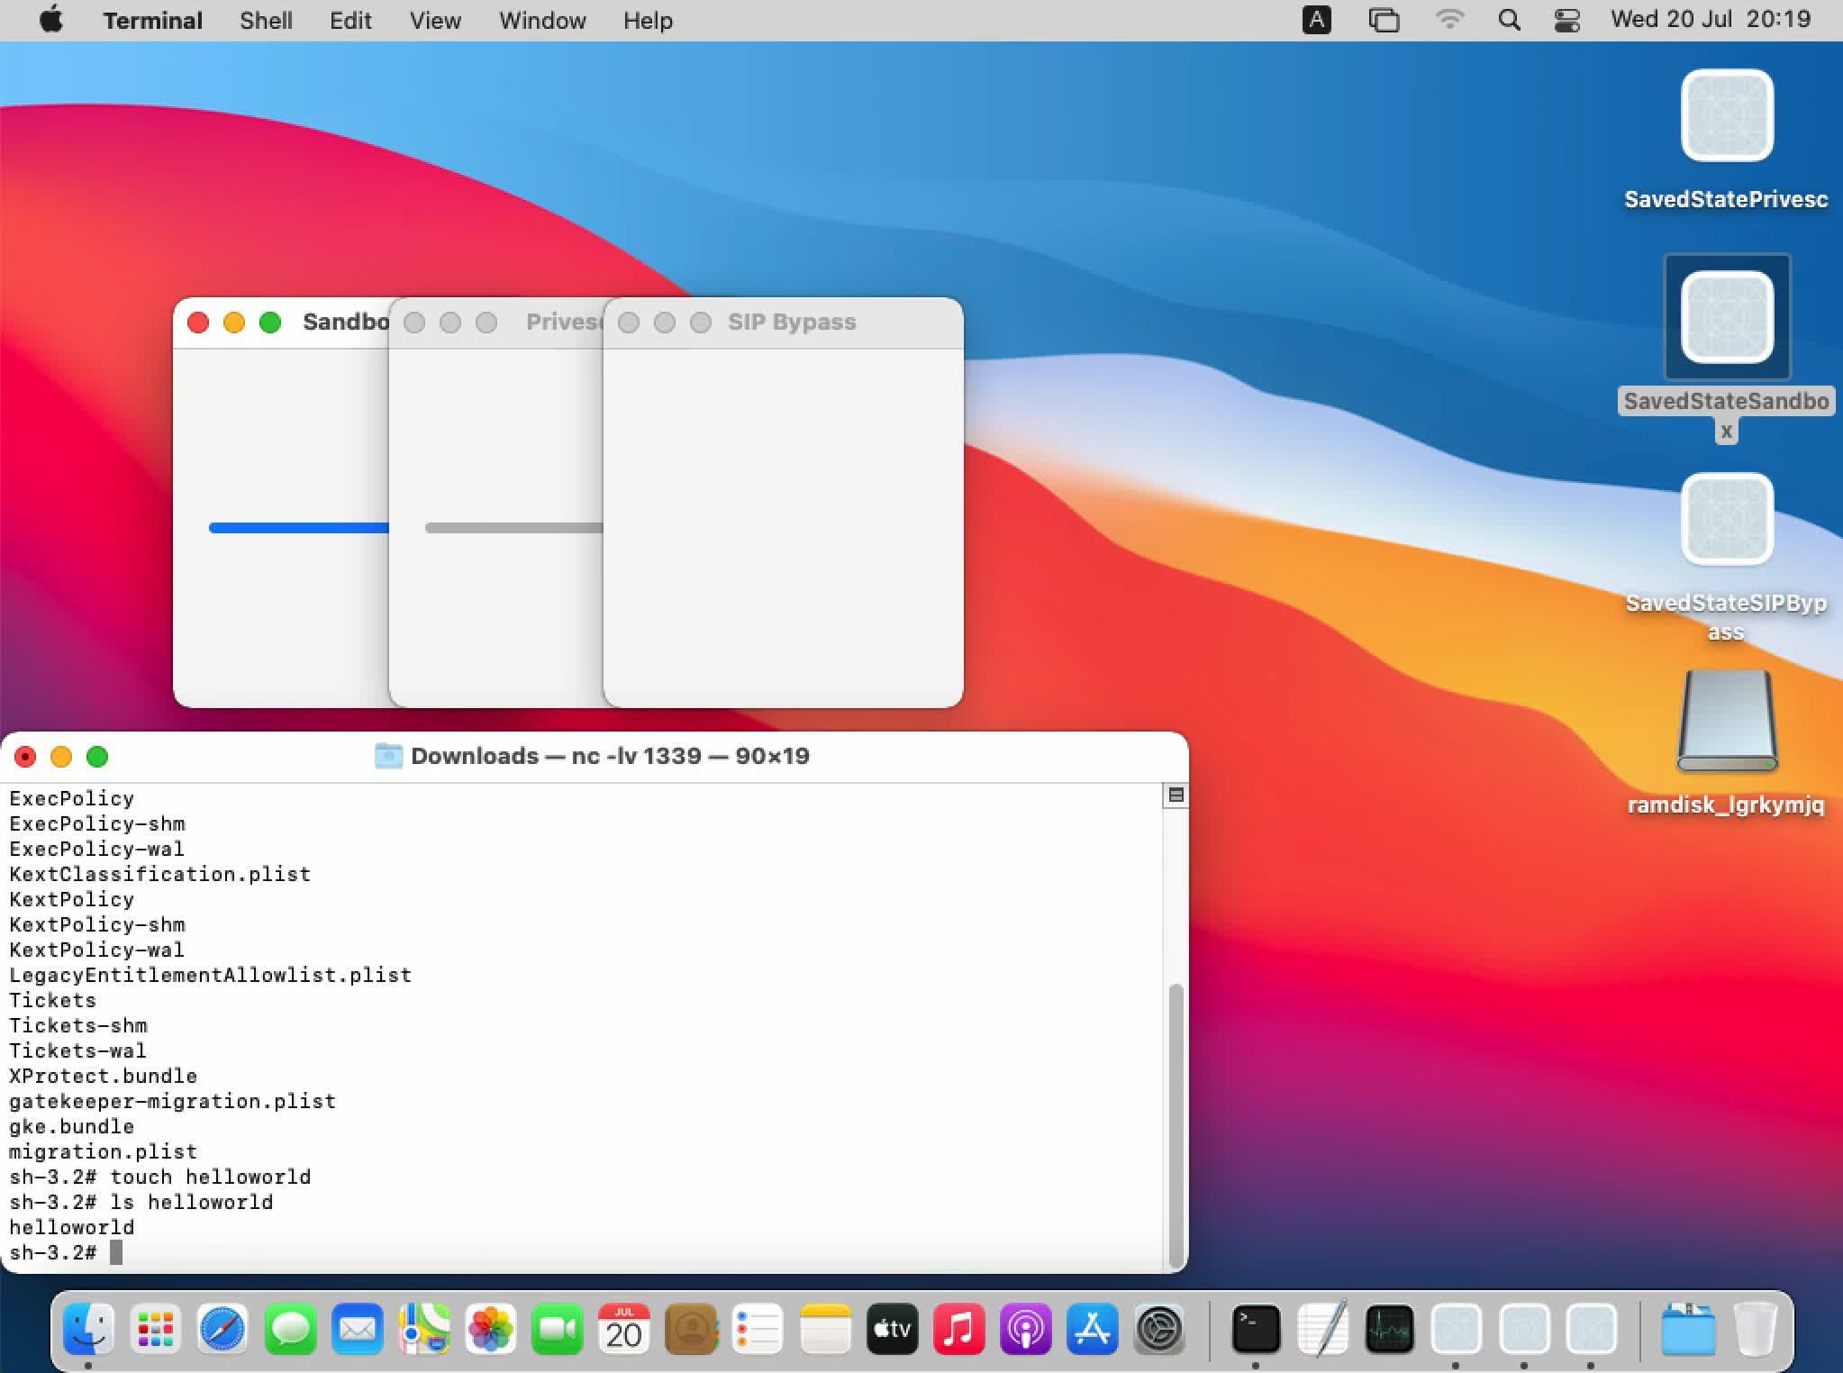Open the Apple menu

51,20
